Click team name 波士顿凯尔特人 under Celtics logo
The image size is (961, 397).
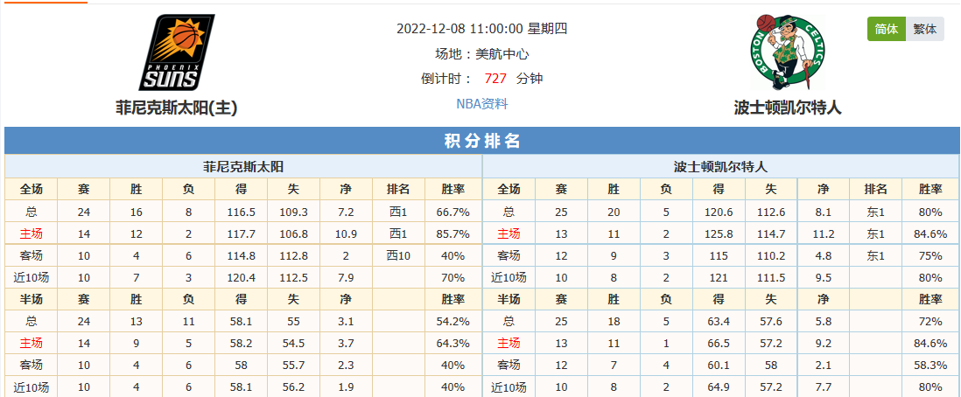789,108
